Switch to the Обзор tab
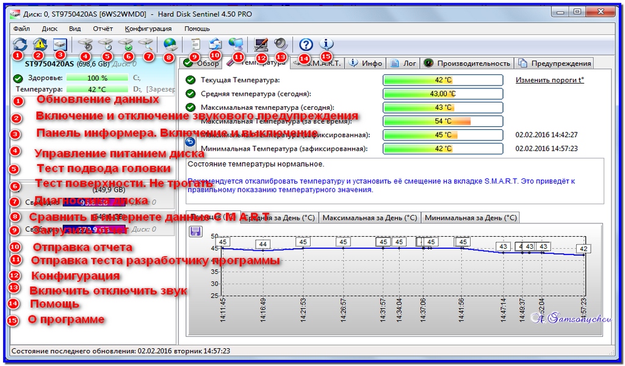The width and height of the screenshot is (625, 366). tap(200, 63)
